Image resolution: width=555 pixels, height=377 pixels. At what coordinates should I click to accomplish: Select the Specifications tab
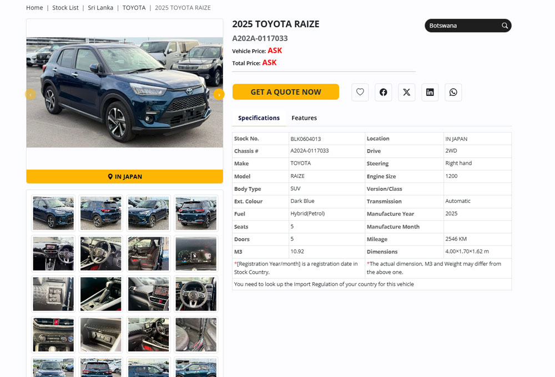259,118
